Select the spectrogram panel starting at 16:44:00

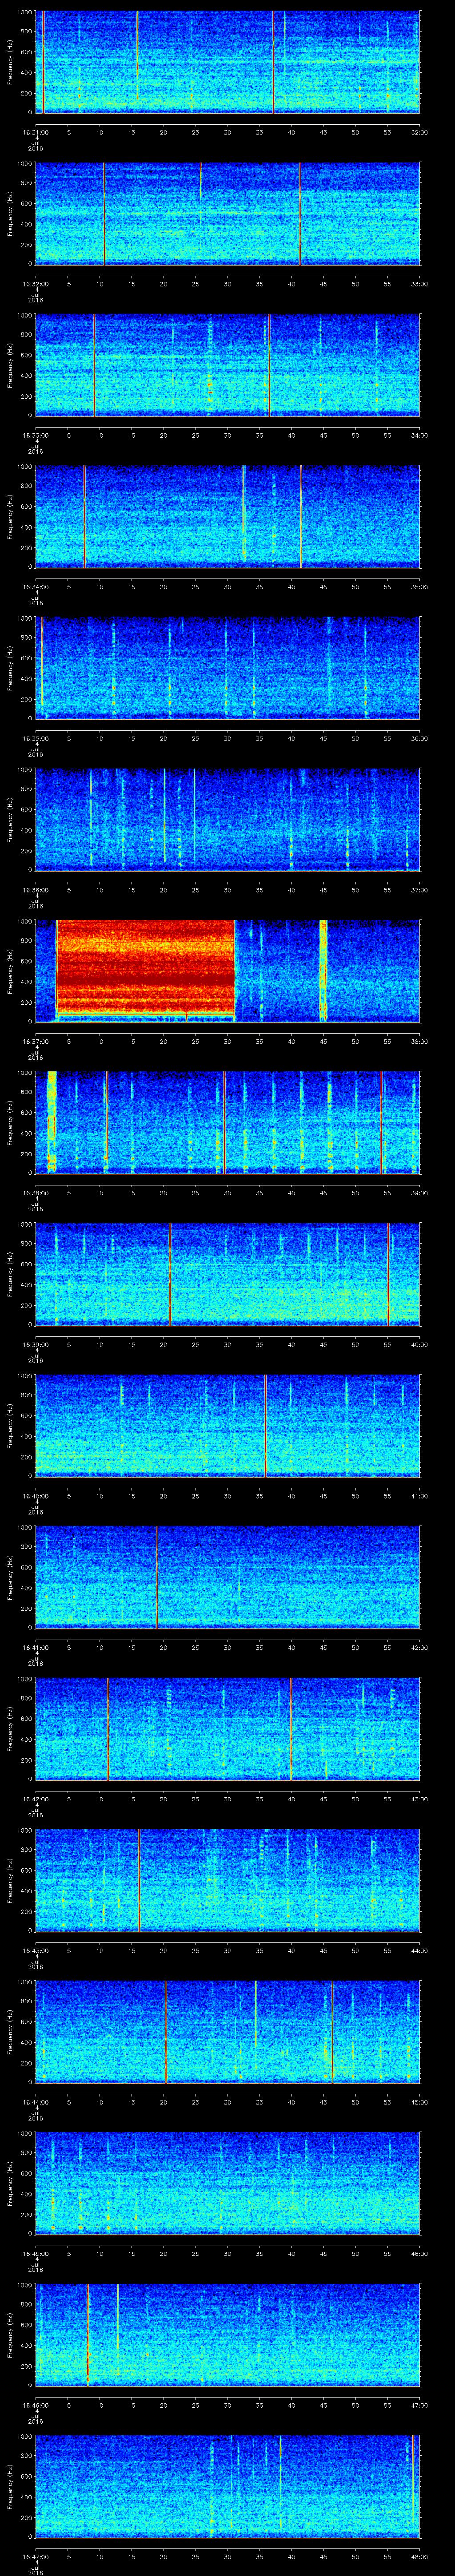tap(228, 2032)
